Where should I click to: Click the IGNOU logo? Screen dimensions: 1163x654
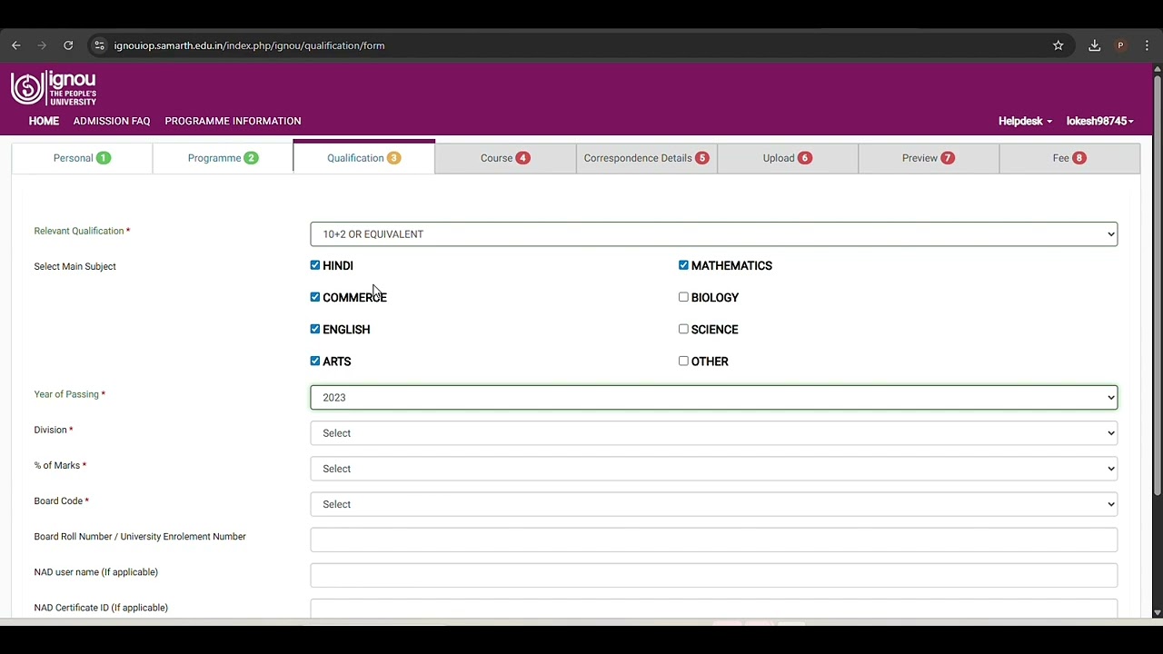click(54, 88)
